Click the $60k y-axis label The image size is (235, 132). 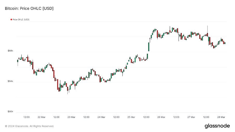10,112
